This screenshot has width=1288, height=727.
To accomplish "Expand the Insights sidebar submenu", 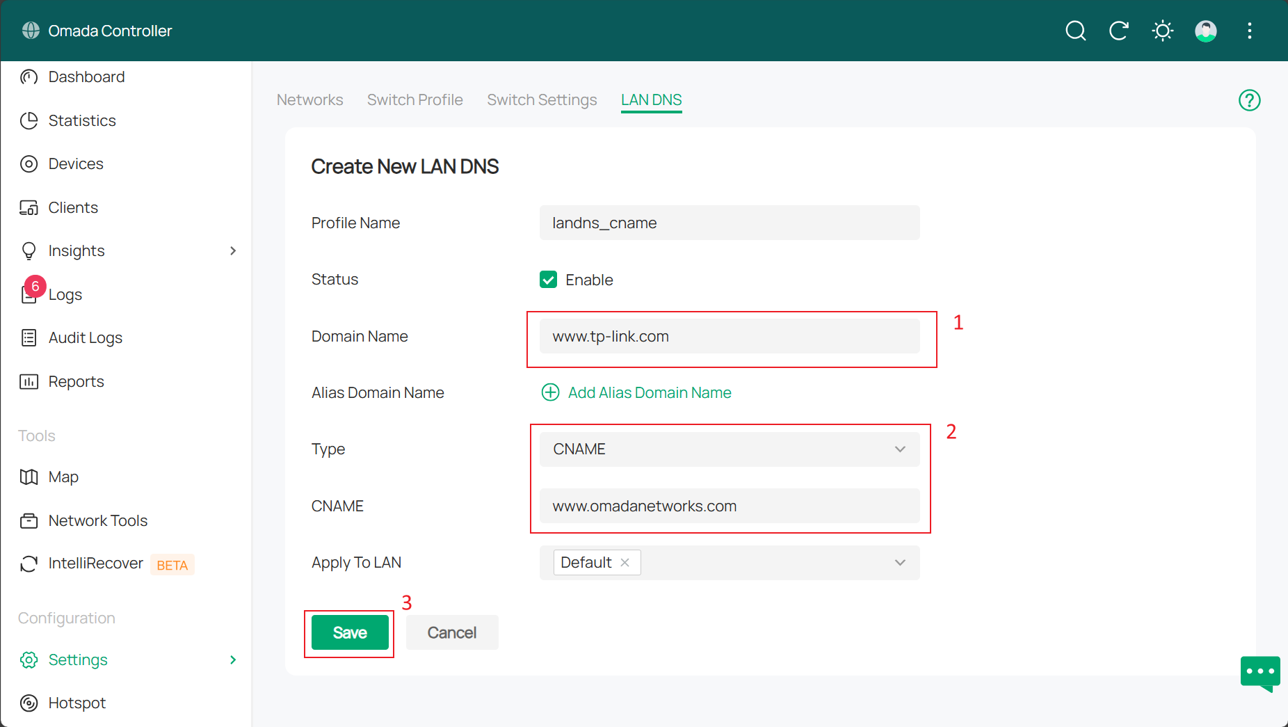I will point(233,250).
